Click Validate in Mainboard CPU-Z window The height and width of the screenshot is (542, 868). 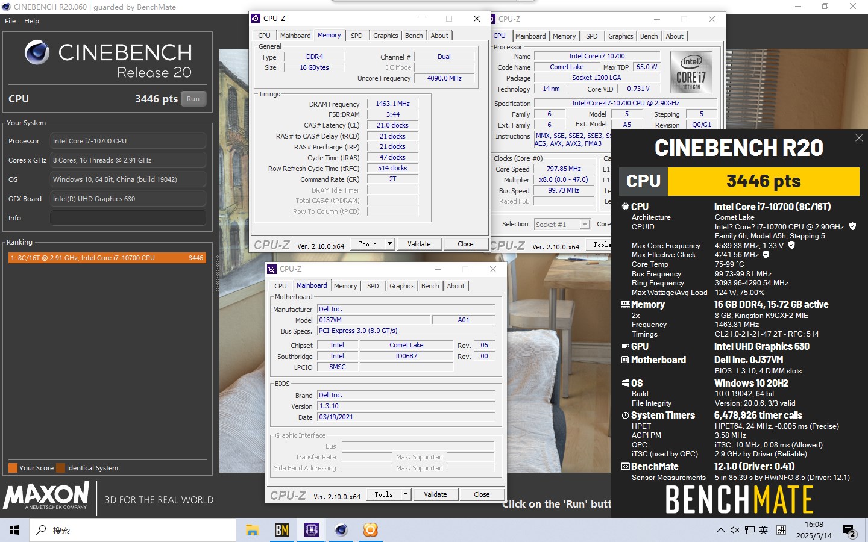435,494
